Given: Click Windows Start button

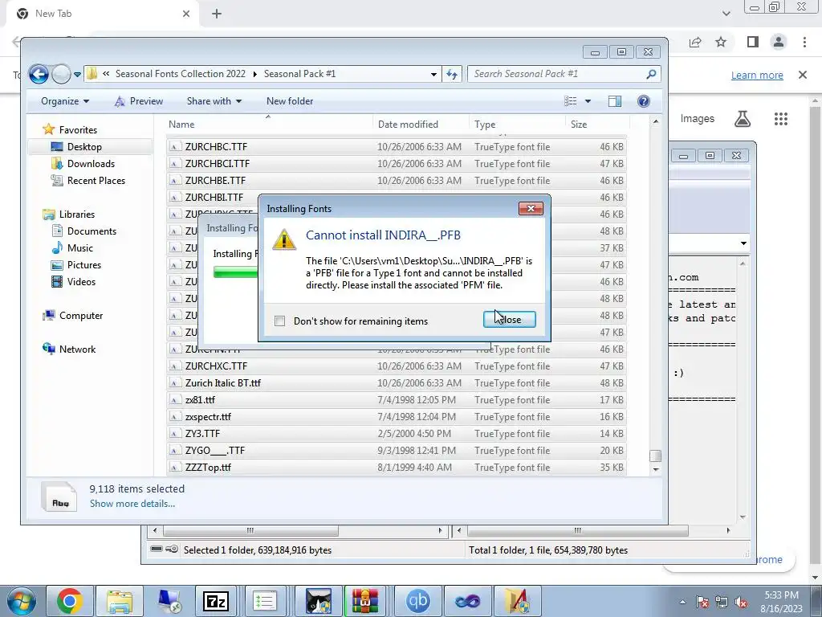Looking at the screenshot, I should (20, 601).
